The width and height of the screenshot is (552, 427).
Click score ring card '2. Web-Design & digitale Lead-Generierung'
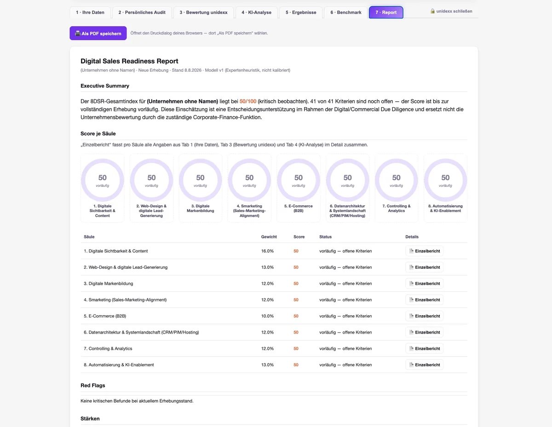pyautogui.click(x=151, y=188)
